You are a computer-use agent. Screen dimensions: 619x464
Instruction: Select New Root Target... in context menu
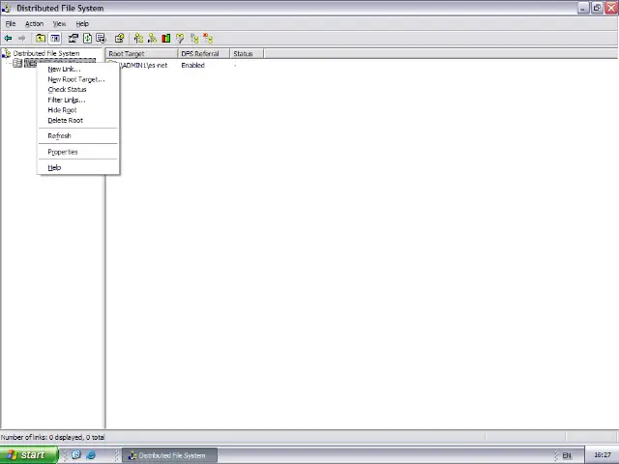click(75, 79)
